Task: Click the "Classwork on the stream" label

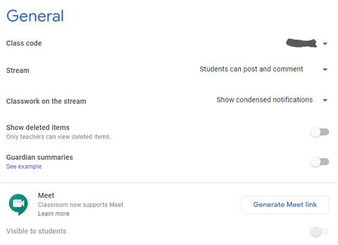Action: tap(46, 101)
